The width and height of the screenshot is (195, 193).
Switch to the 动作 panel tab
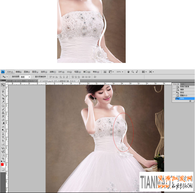tap(183, 84)
